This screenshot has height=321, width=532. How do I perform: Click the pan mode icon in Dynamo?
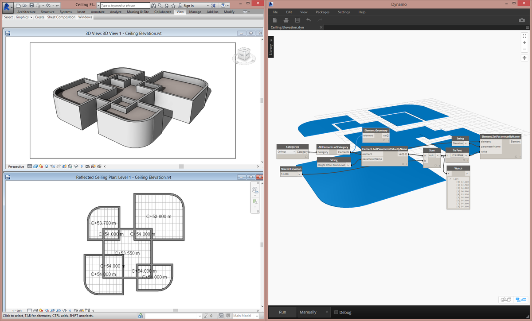(524, 58)
